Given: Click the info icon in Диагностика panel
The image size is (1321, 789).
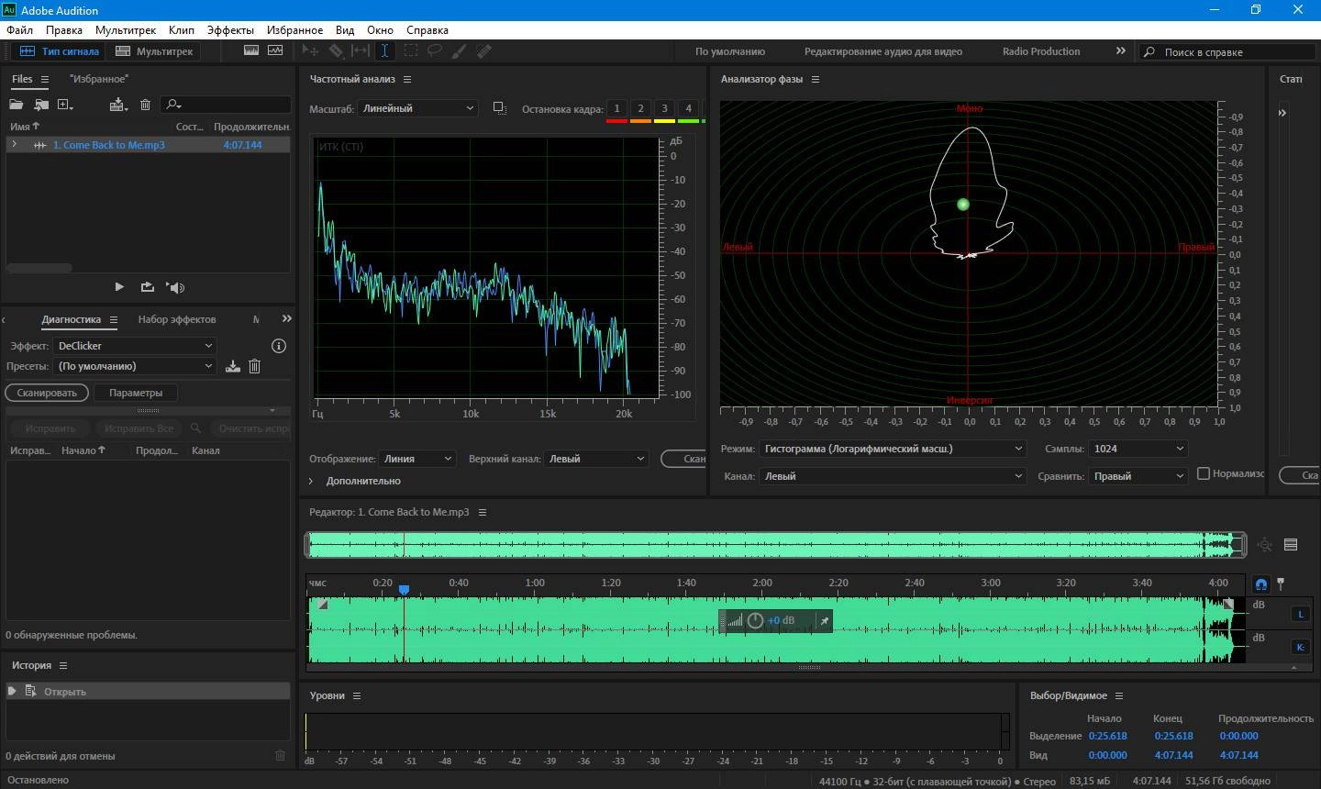Looking at the screenshot, I should [x=279, y=346].
